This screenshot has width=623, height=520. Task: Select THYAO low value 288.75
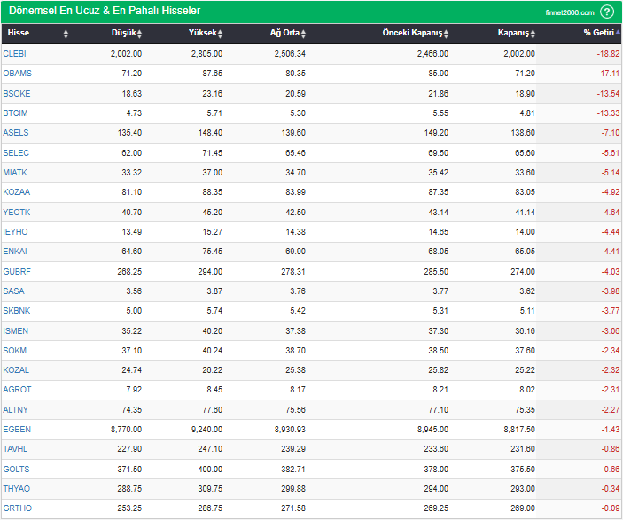pos(129,489)
